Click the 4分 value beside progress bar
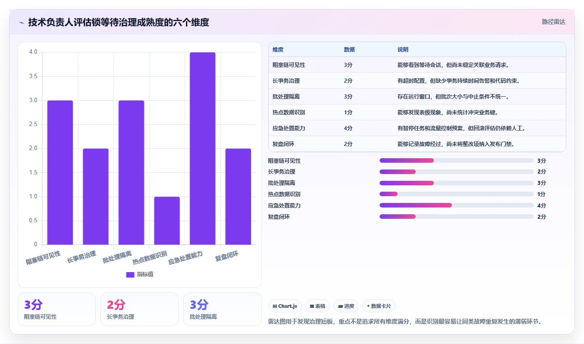584x344 pixels. tap(541, 205)
